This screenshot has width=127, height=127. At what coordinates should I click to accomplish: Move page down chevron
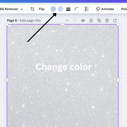click(75, 20)
